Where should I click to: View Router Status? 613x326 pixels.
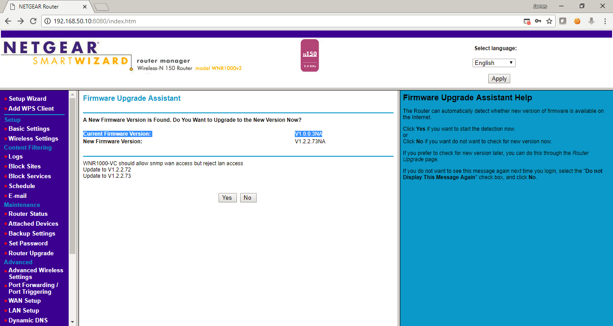click(x=28, y=214)
